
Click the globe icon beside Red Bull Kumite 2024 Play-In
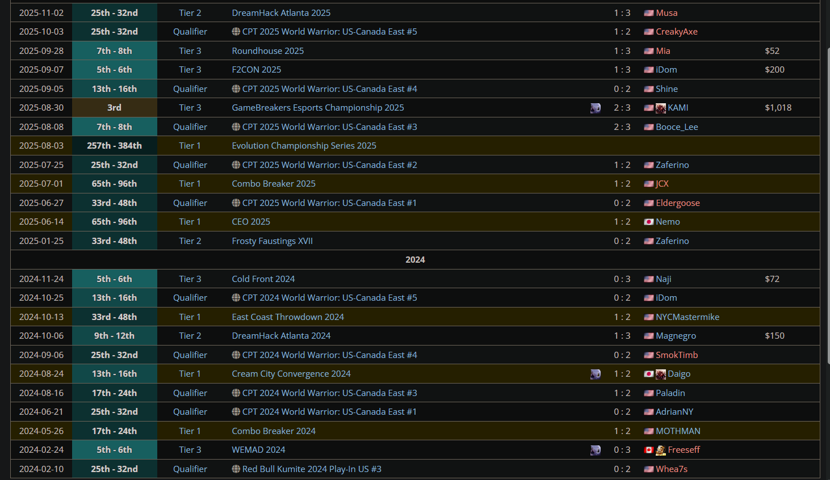pyautogui.click(x=236, y=469)
